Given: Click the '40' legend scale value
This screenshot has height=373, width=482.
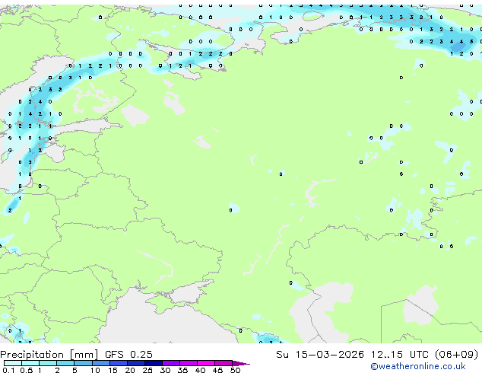Looking at the screenshot, I should [x=200, y=370].
